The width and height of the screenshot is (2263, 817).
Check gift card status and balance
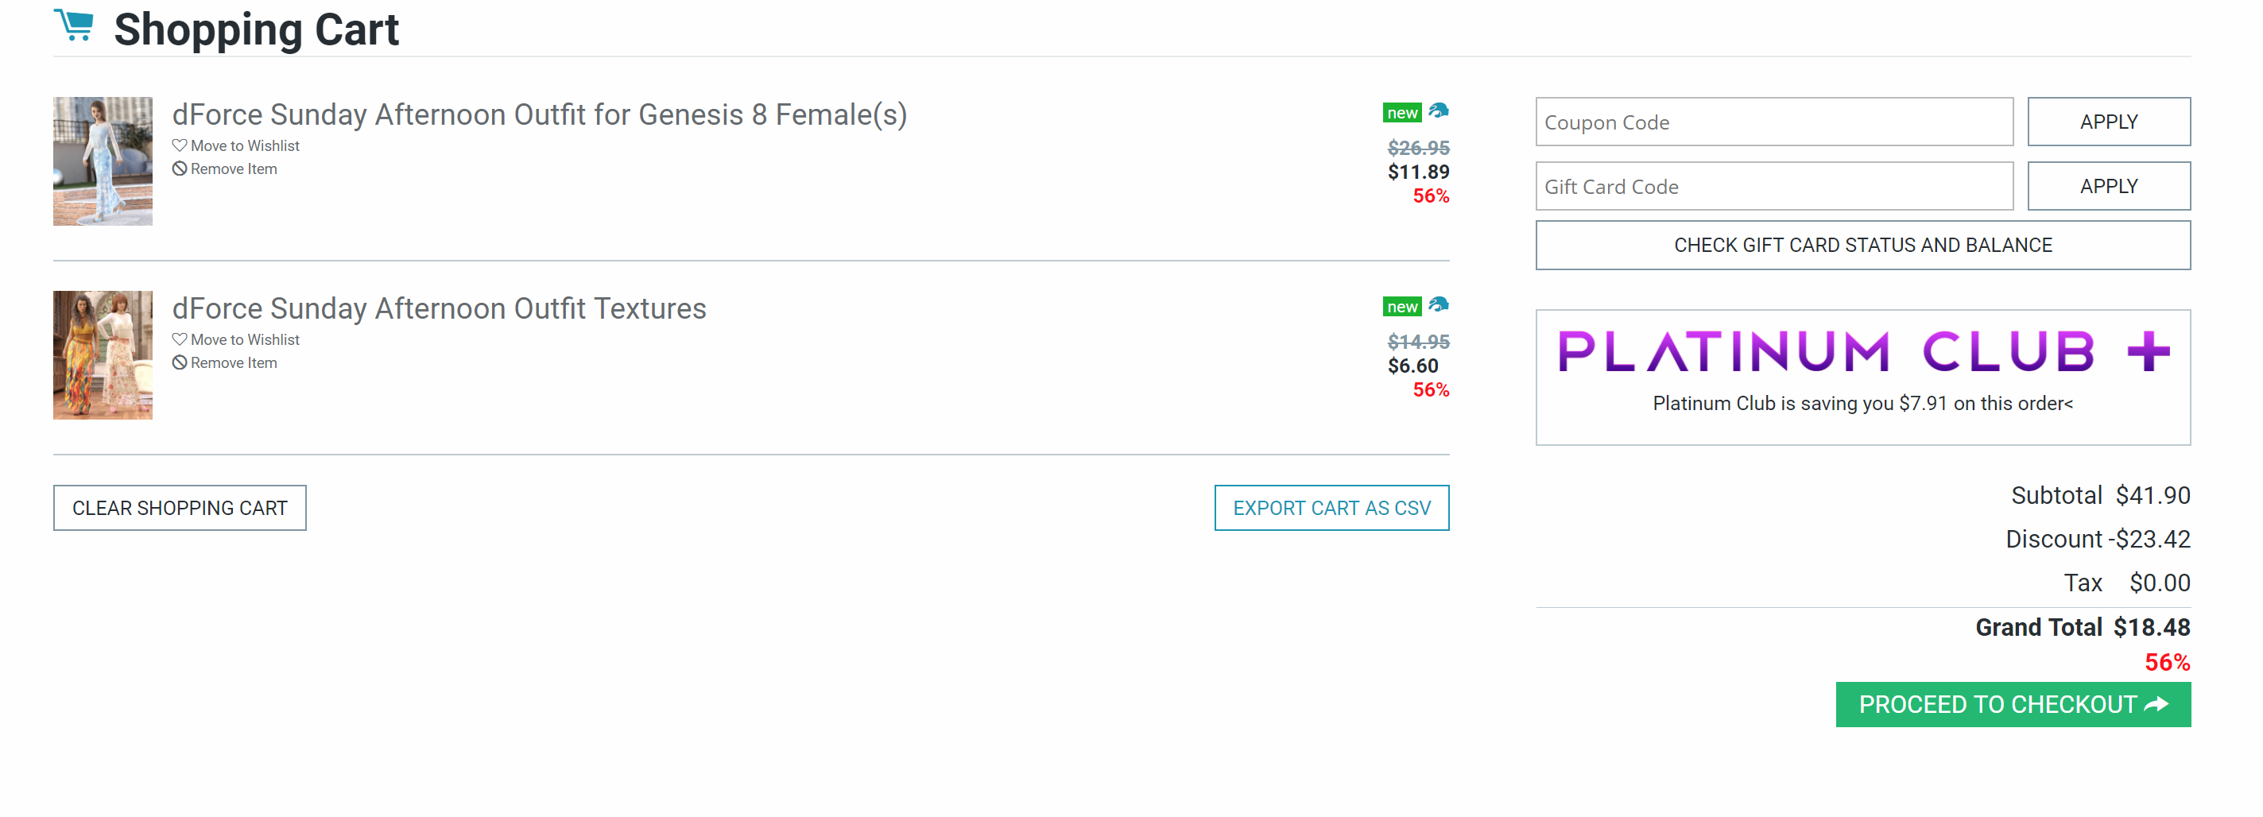pos(1862,245)
